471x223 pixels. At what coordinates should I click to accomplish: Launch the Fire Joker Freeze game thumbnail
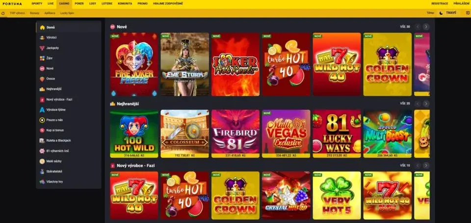tap(134, 65)
